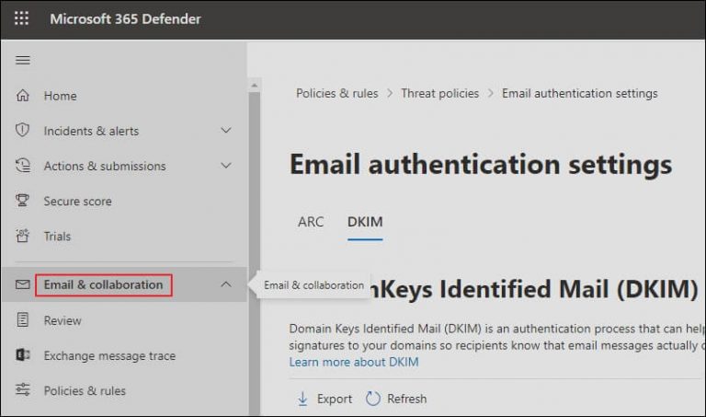Click the Policies & rules breadcrumb
The height and width of the screenshot is (417, 706).
[336, 93]
